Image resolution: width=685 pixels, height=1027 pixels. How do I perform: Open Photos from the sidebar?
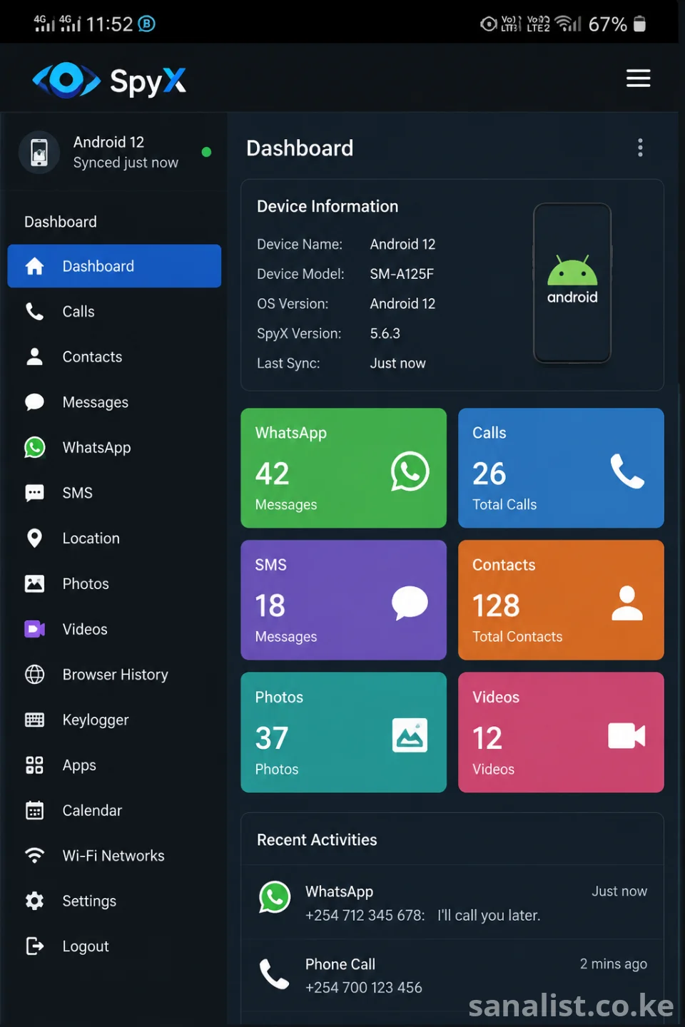[114, 583]
